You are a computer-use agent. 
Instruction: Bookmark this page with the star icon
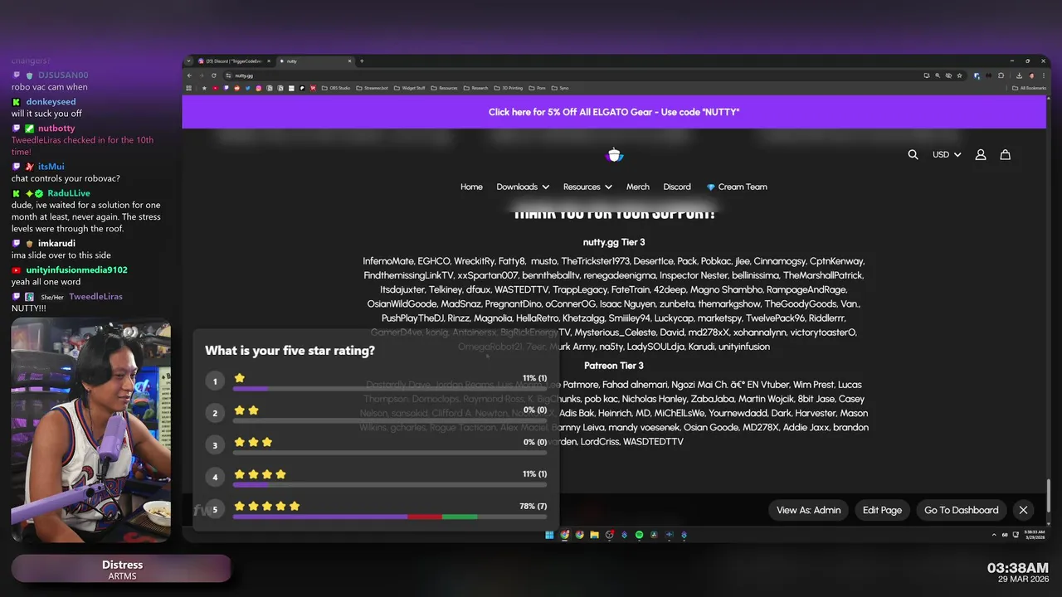960,75
